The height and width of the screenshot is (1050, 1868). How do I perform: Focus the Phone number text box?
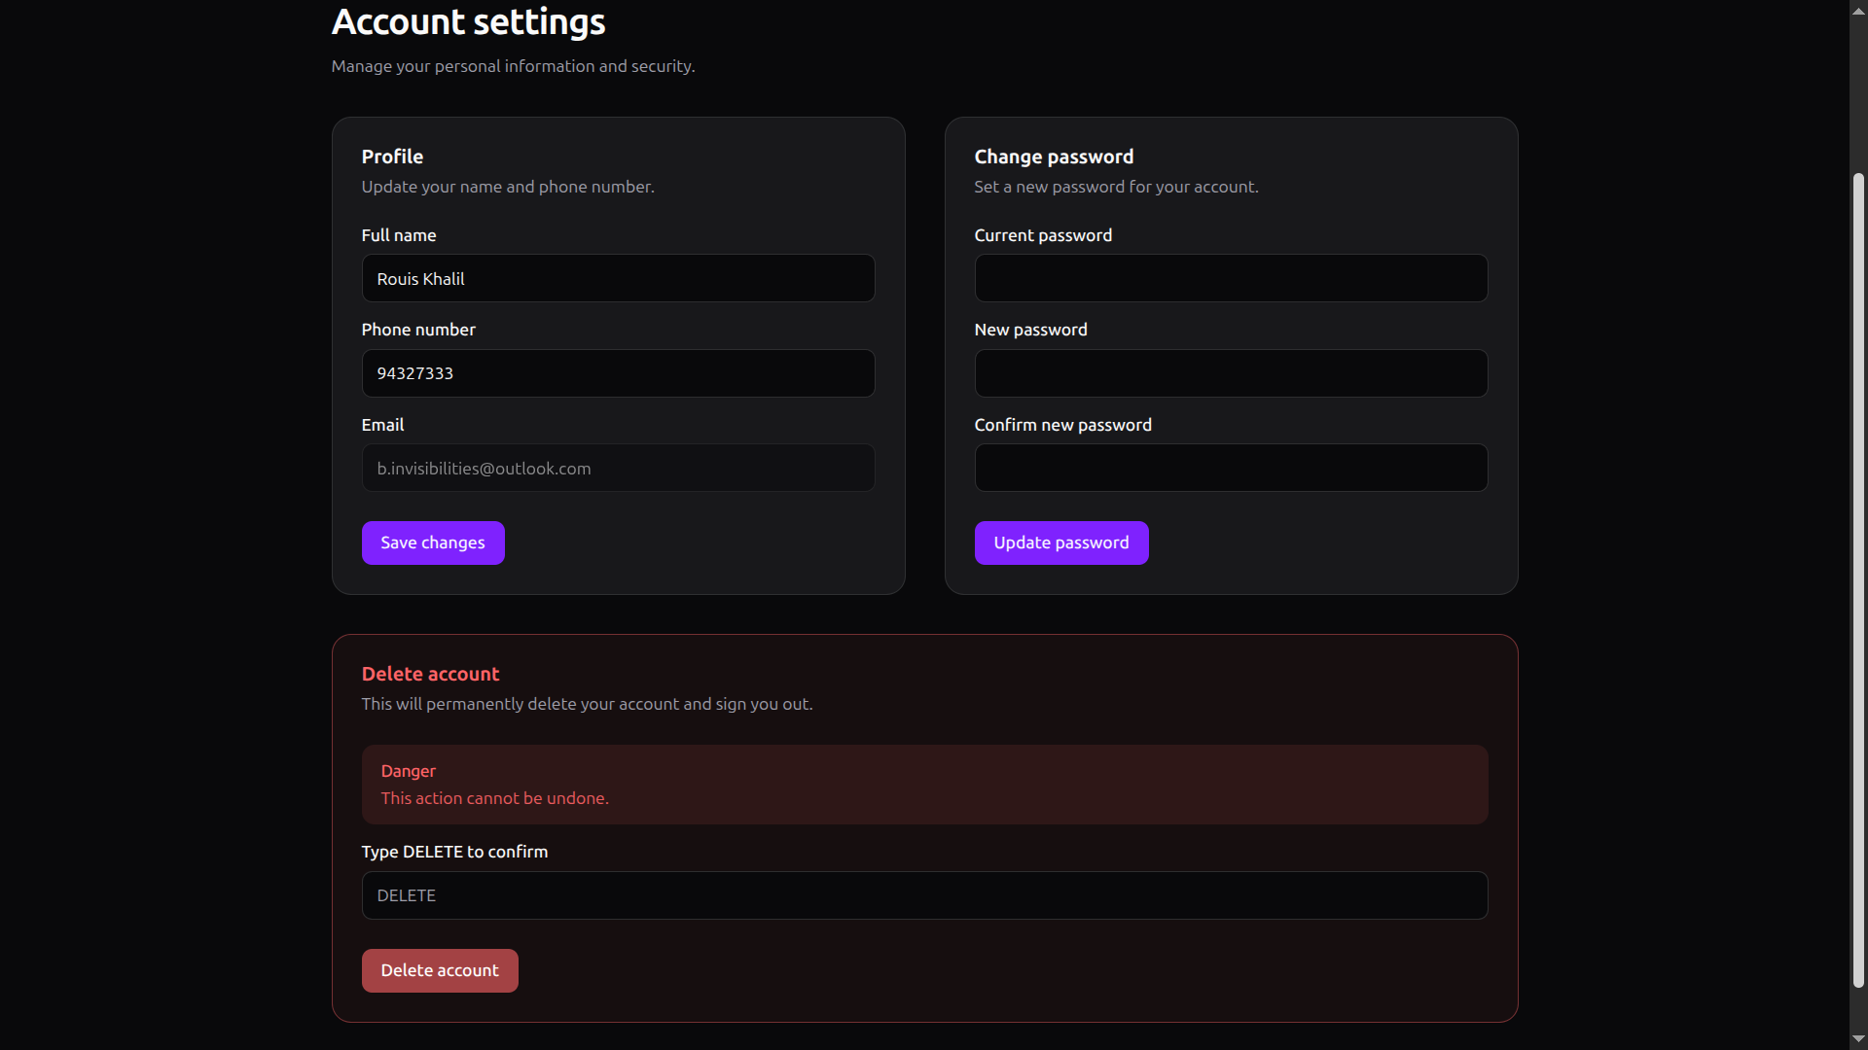(618, 373)
